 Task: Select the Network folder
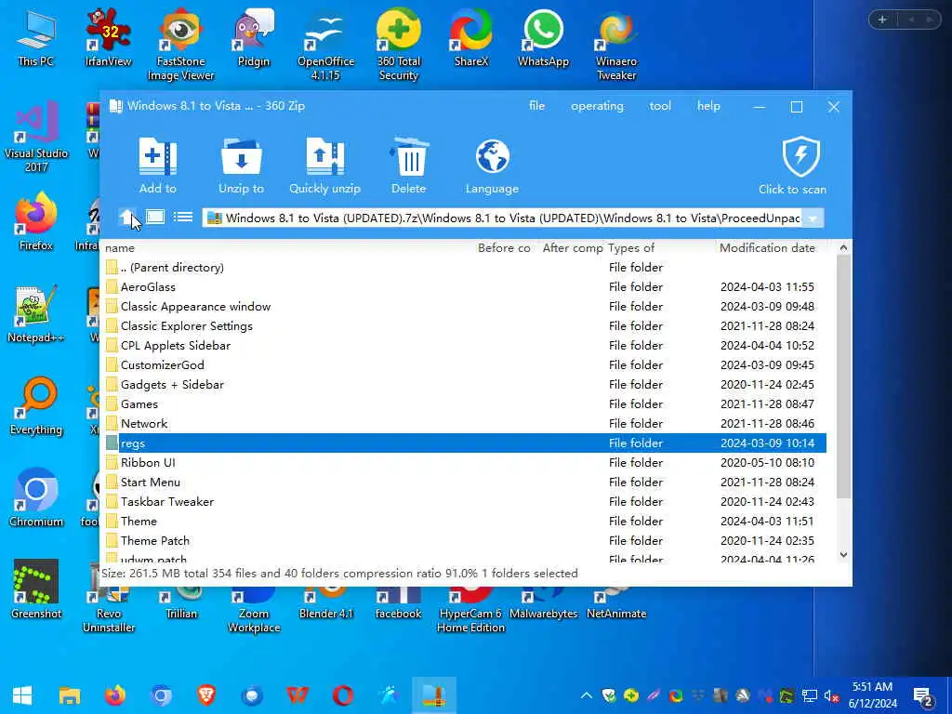tap(465, 423)
